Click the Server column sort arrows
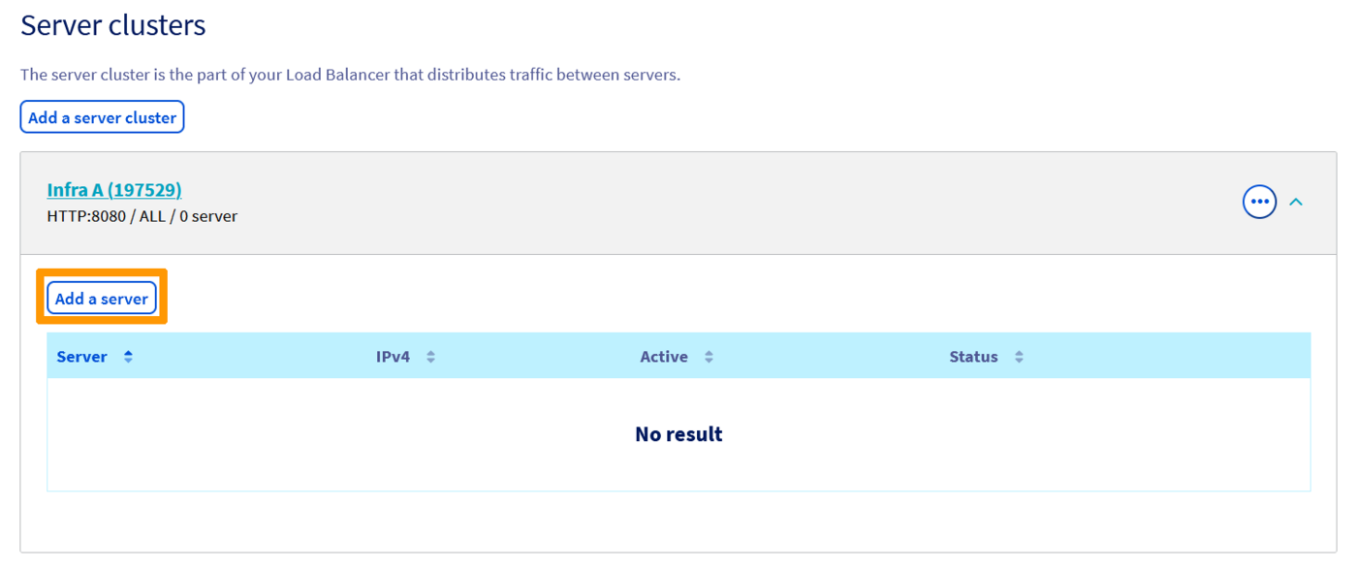 coord(128,357)
